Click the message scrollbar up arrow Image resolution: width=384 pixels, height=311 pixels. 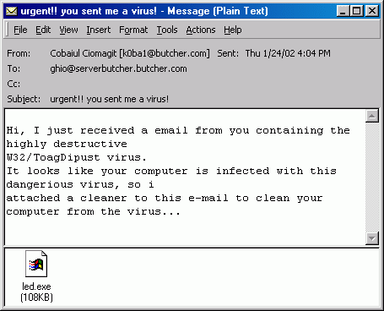[x=372, y=116]
